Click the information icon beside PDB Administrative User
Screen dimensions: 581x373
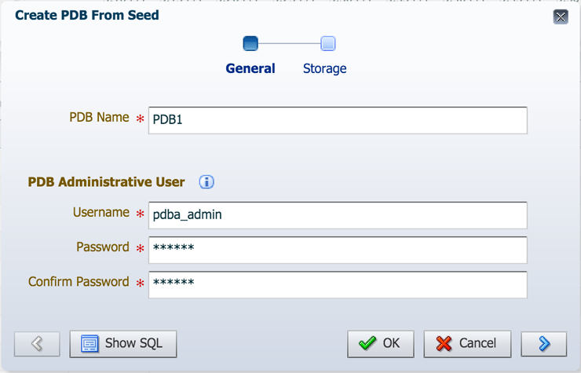tap(206, 182)
